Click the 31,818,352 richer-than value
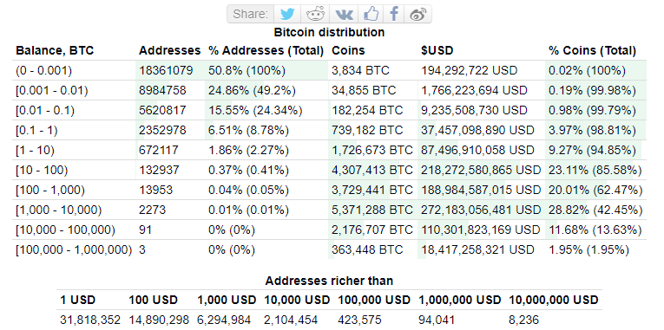The width and height of the screenshot is (664, 330). click(89, 320)
